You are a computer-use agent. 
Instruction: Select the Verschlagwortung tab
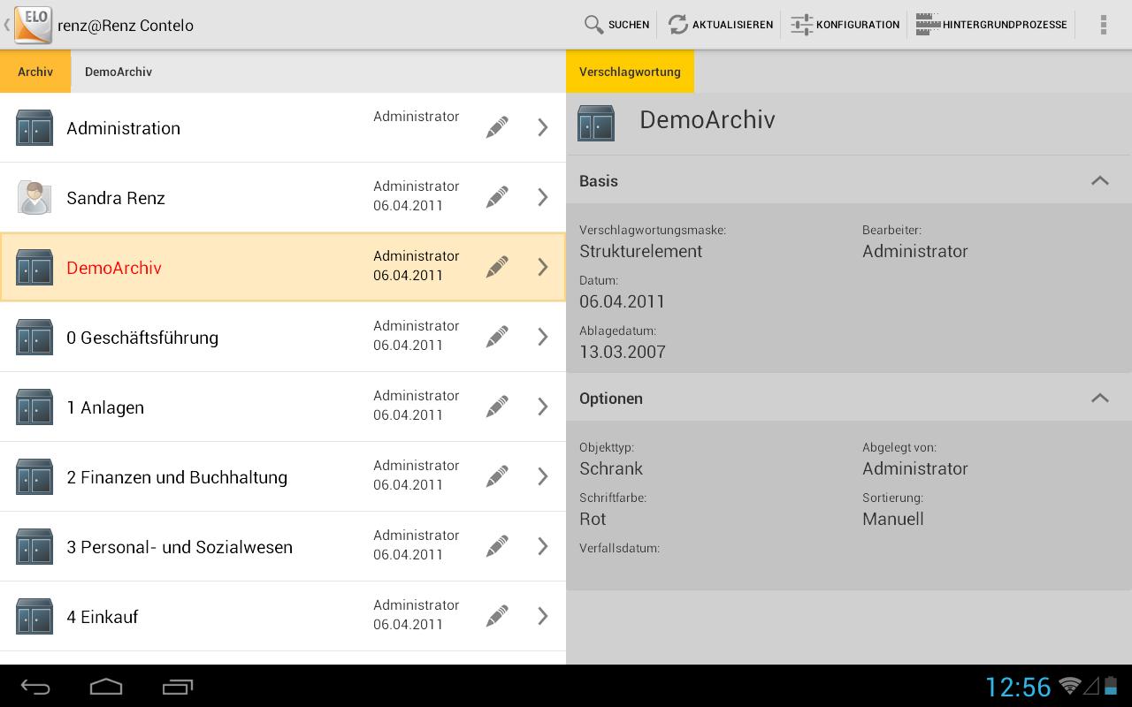point(630,72)
